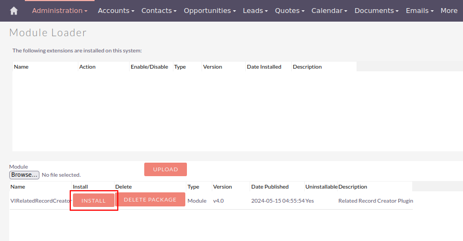Expand the Documents dropdown

[x=377, y=11]
